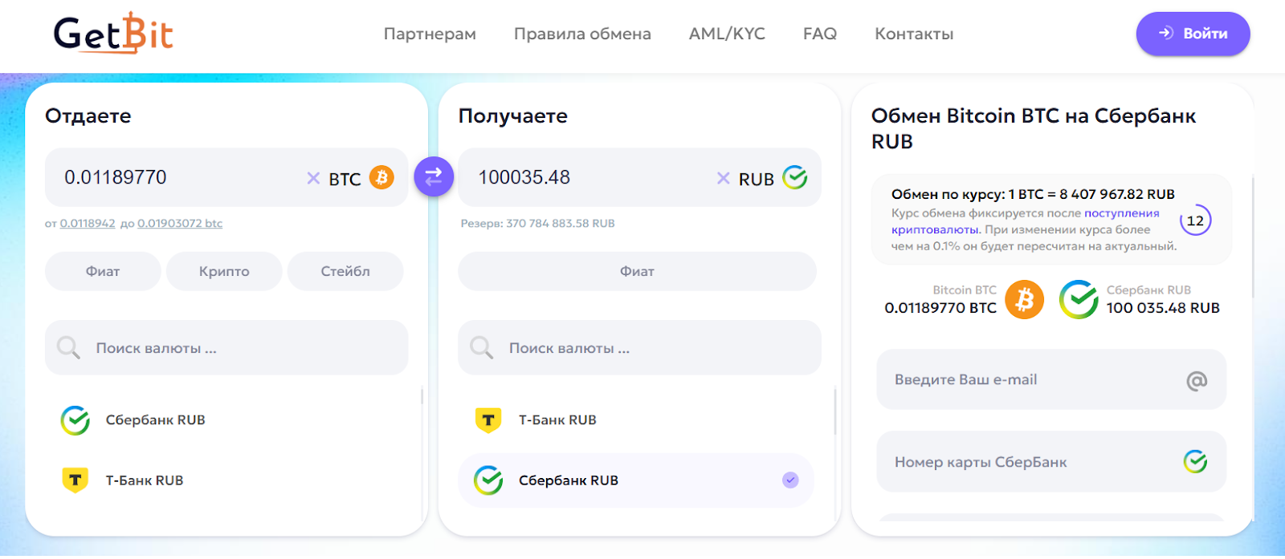Click the Обмен Bitcoin BTC на Сбербанк RUB heading
Image resolution: width=1285 pixels, height=559 pixels.
click(1034, 128)
